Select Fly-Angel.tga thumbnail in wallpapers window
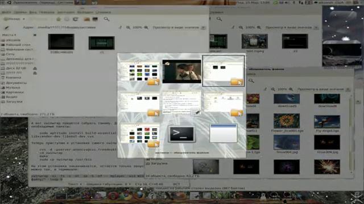Viewport: 364px width, 204px height. [x=327, y=122]
